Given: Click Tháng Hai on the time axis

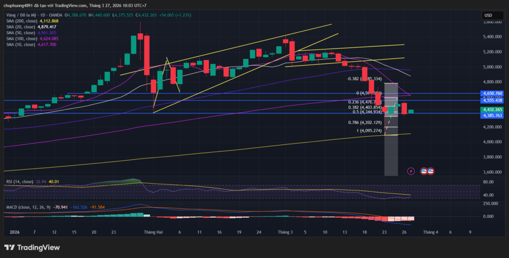Looking at the screenshot, I should (153, 232).
